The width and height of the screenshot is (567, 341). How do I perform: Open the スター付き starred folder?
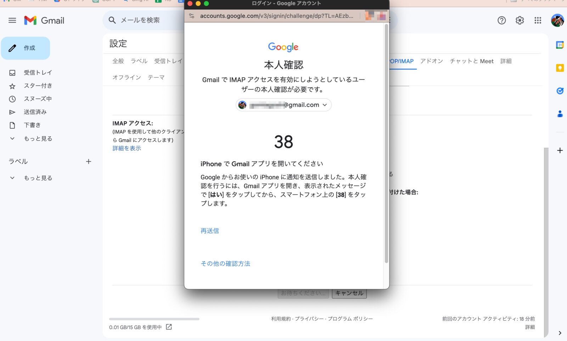point(38,86)
